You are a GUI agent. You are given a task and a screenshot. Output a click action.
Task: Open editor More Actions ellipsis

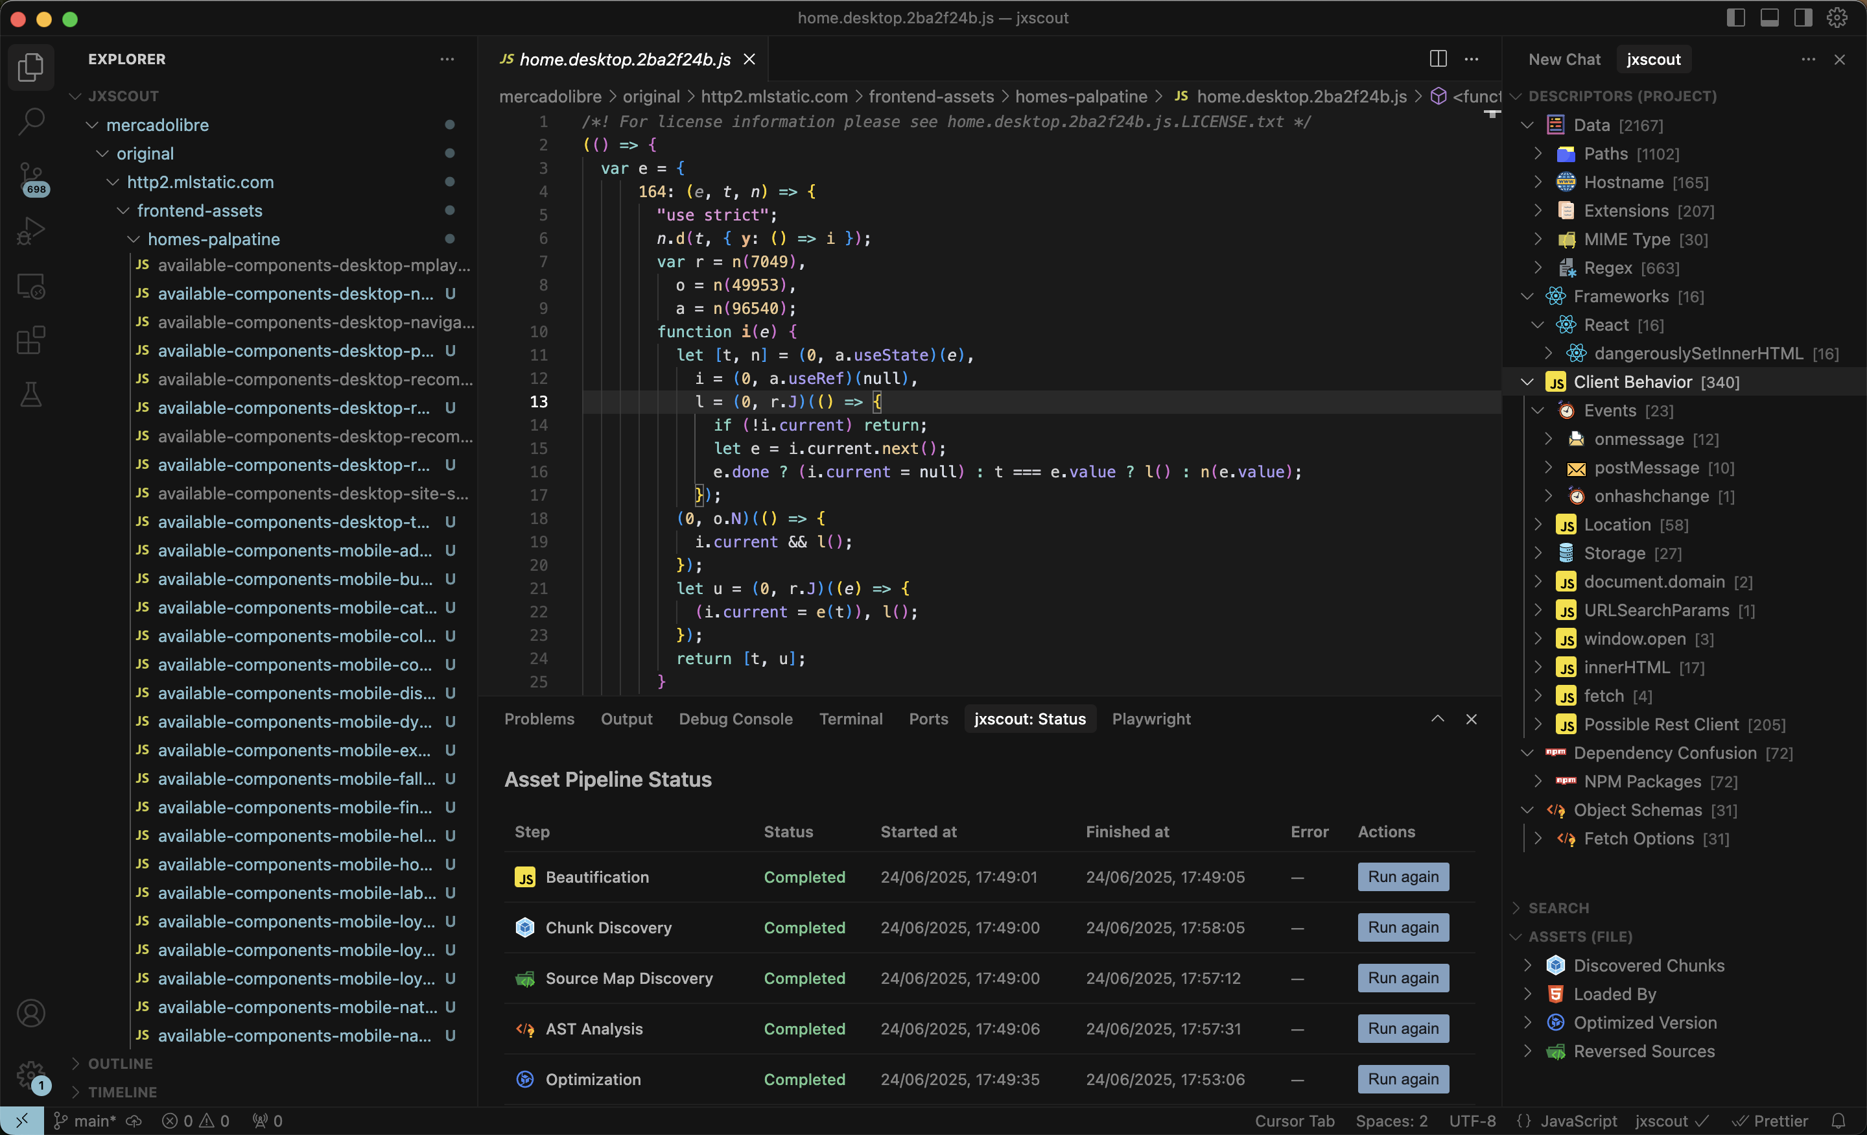click(1472, 59)
